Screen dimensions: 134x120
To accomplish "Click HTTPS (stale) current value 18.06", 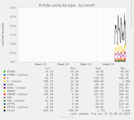I will [49, 107].
